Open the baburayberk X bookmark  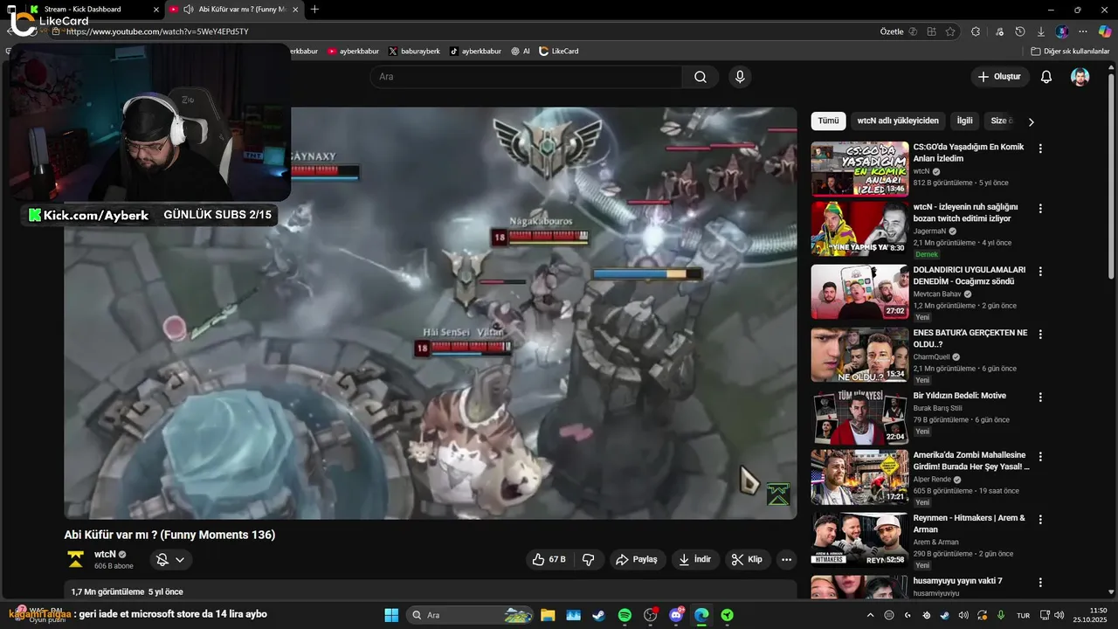414,52
